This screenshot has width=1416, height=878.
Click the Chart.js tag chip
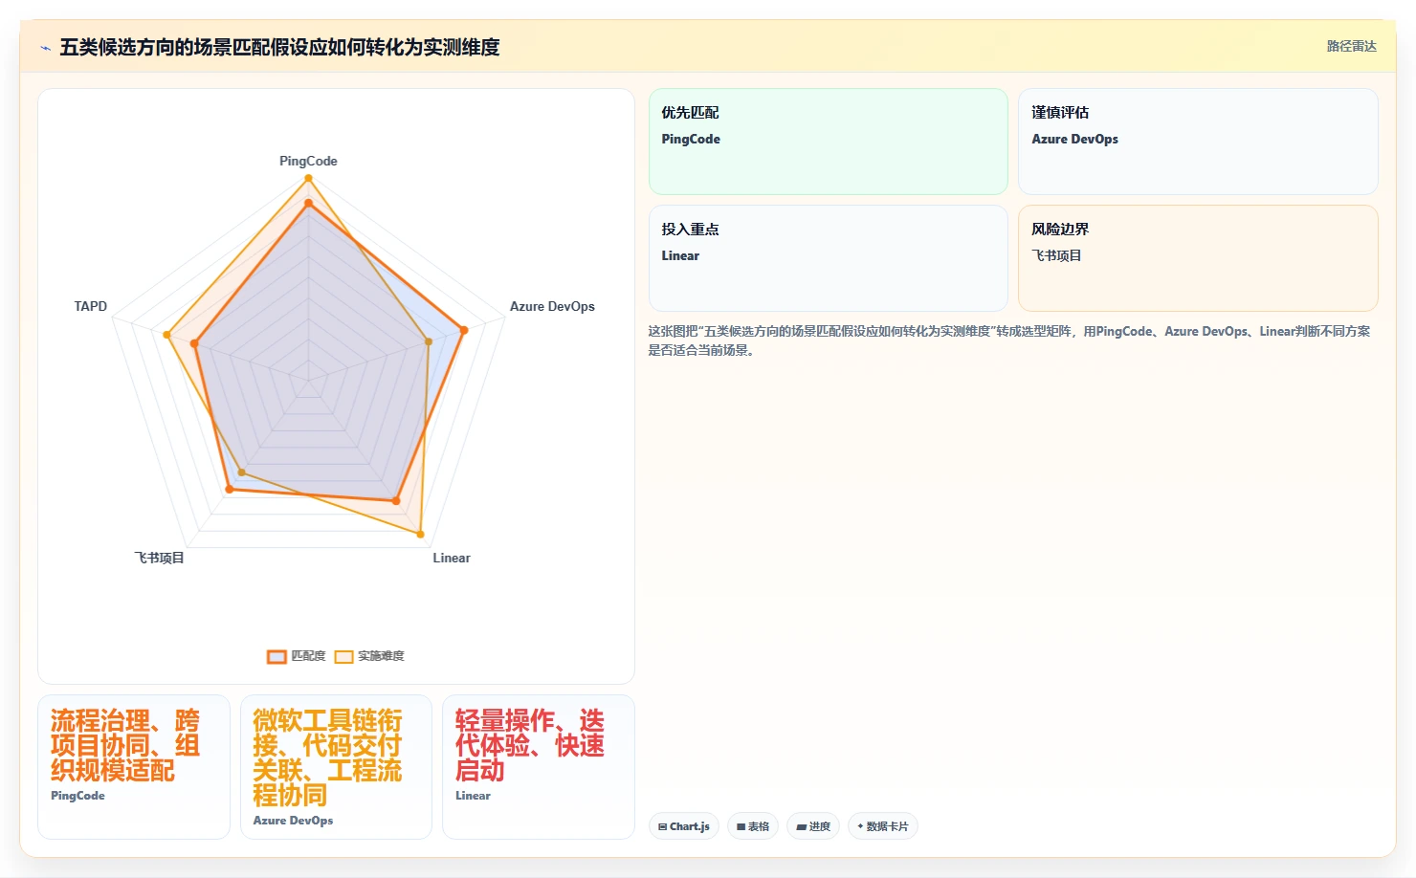[x=684, y=826]
